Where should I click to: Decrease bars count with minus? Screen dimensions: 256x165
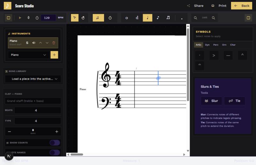pos(10,131)
